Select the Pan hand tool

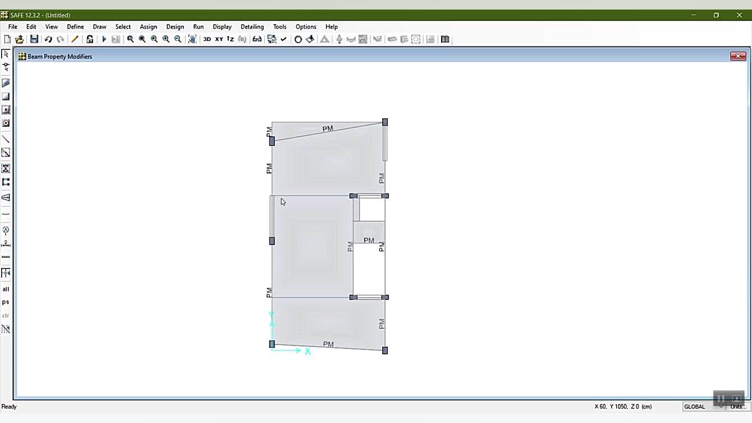point(192,39)
